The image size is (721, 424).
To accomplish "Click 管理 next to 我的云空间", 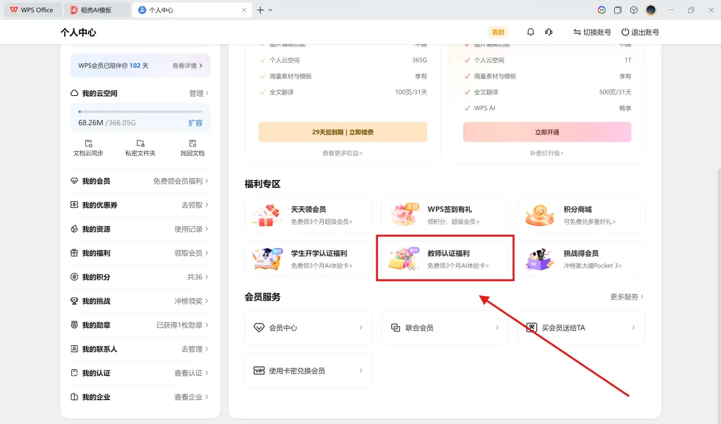I will tap(199, 93).
